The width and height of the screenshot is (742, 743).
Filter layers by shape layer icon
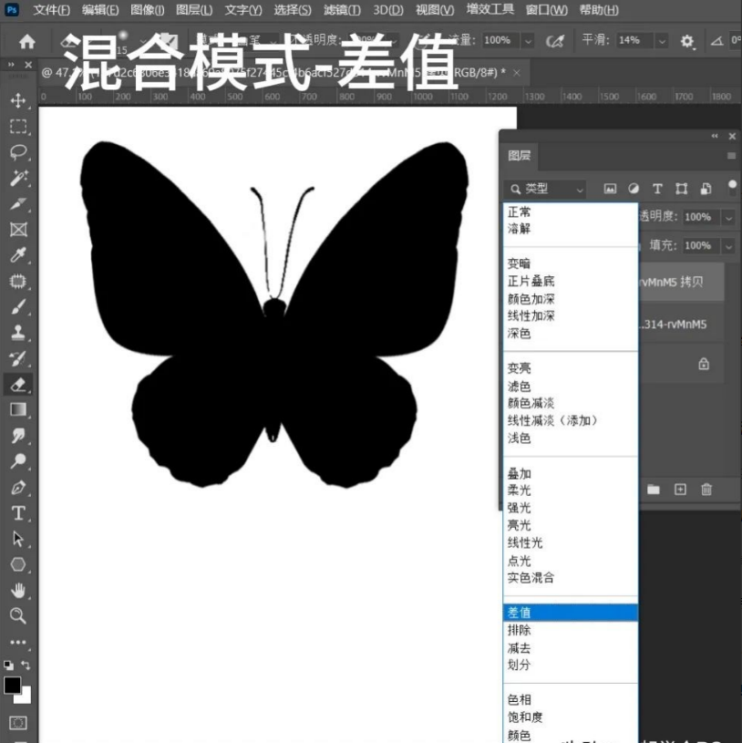coord(681,189)
